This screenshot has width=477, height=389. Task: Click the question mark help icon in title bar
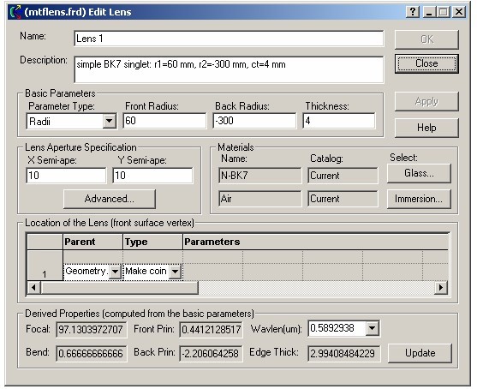[413, 12]
